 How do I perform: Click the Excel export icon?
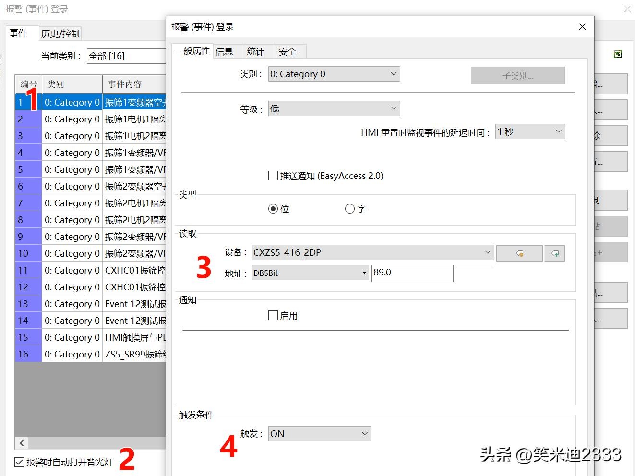pos(618,54)
